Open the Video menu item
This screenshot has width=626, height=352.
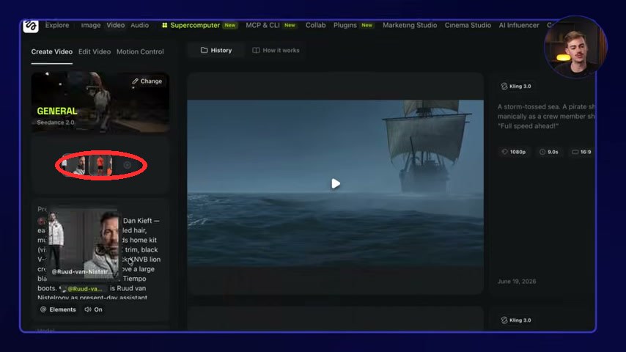click(x=115, y=25)
